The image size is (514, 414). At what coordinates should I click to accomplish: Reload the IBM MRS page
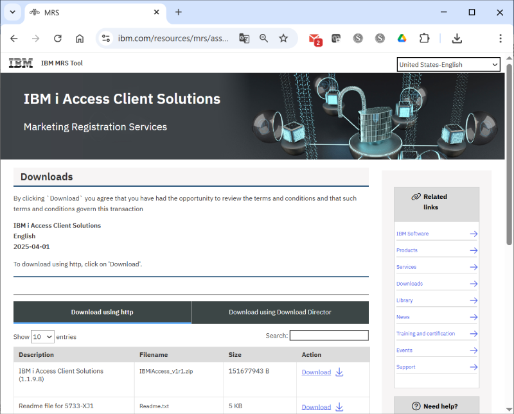coord(58,39)
